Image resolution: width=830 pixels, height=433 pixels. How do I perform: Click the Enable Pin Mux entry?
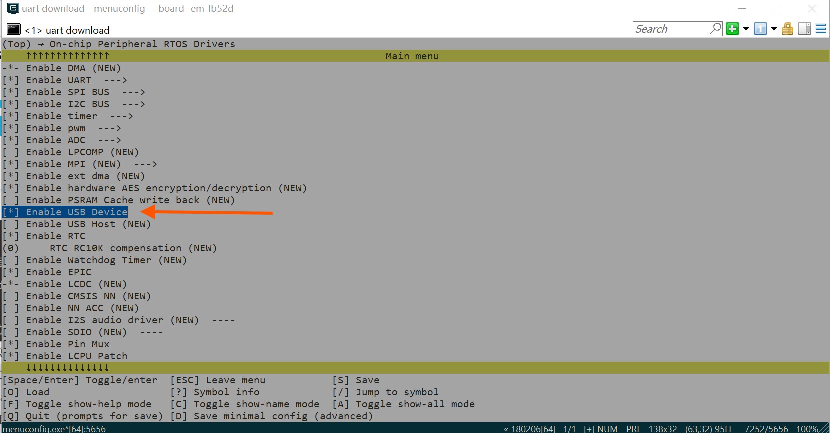tap(67, 344)
